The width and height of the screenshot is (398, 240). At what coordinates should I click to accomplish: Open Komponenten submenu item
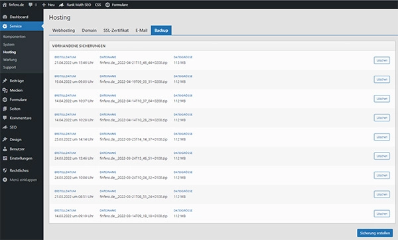pyautogui.click(x=15, y=36)
